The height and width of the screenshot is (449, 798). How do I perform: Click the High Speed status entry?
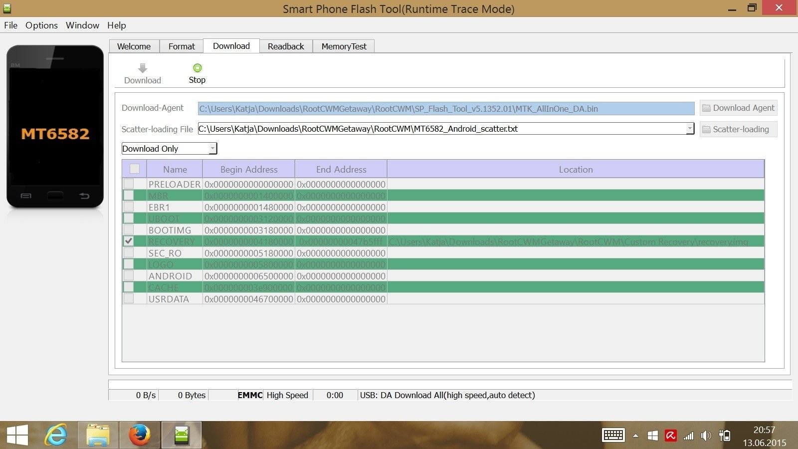click(287, 395)
